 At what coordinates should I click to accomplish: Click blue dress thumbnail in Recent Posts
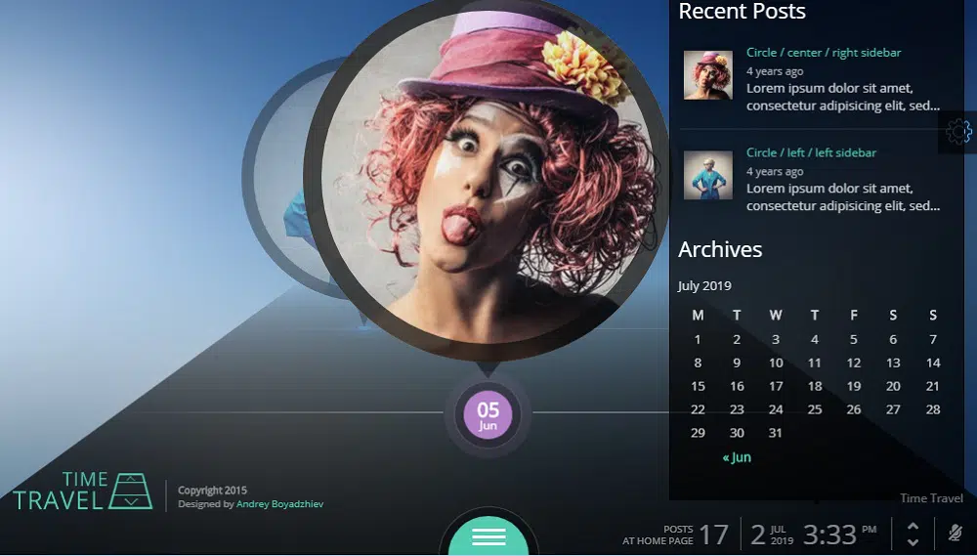(x=707, y=175)
